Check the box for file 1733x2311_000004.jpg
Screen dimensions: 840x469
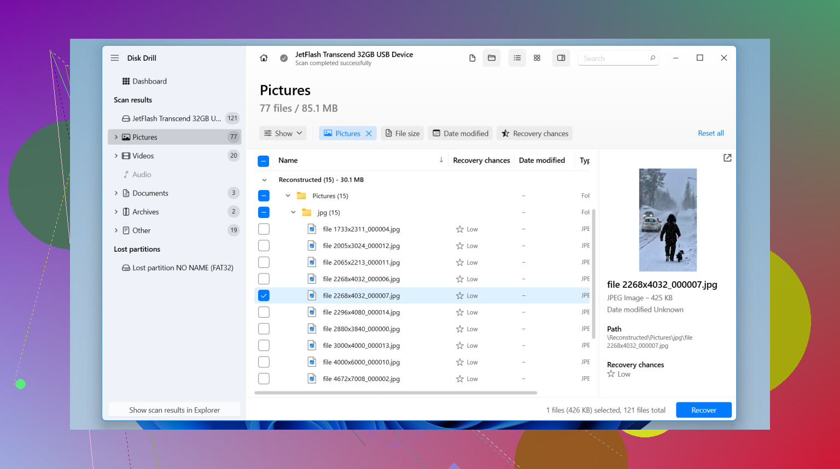[x=264, y=229]
